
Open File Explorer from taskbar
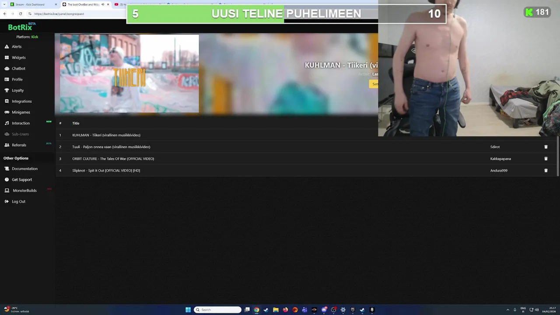point(276,310)
